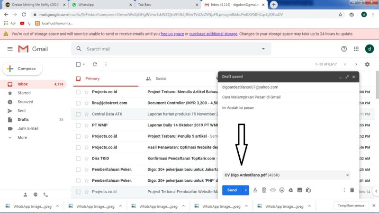Star the PT WMP email
Screen dimensions: 379x213
coord(87,125)
